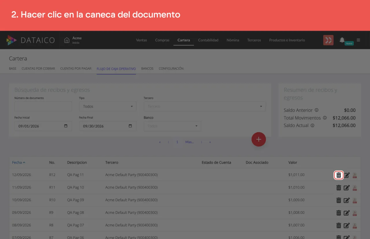Open the edit pencil icon for R12

(347, 175)
